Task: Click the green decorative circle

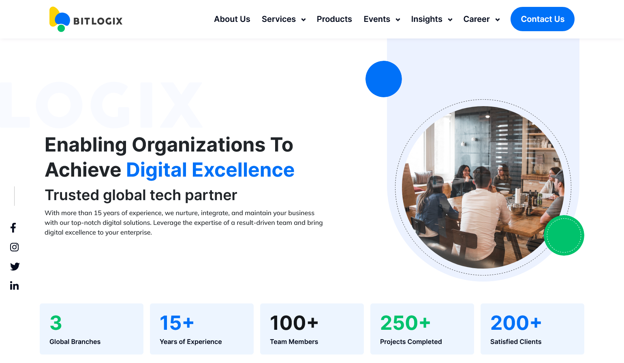Action: coord(564,235)
